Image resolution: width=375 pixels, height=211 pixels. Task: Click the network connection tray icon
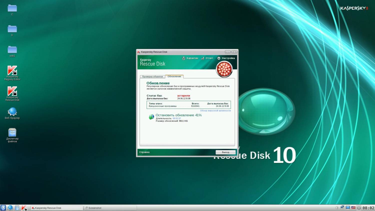[x=342, y=207]
